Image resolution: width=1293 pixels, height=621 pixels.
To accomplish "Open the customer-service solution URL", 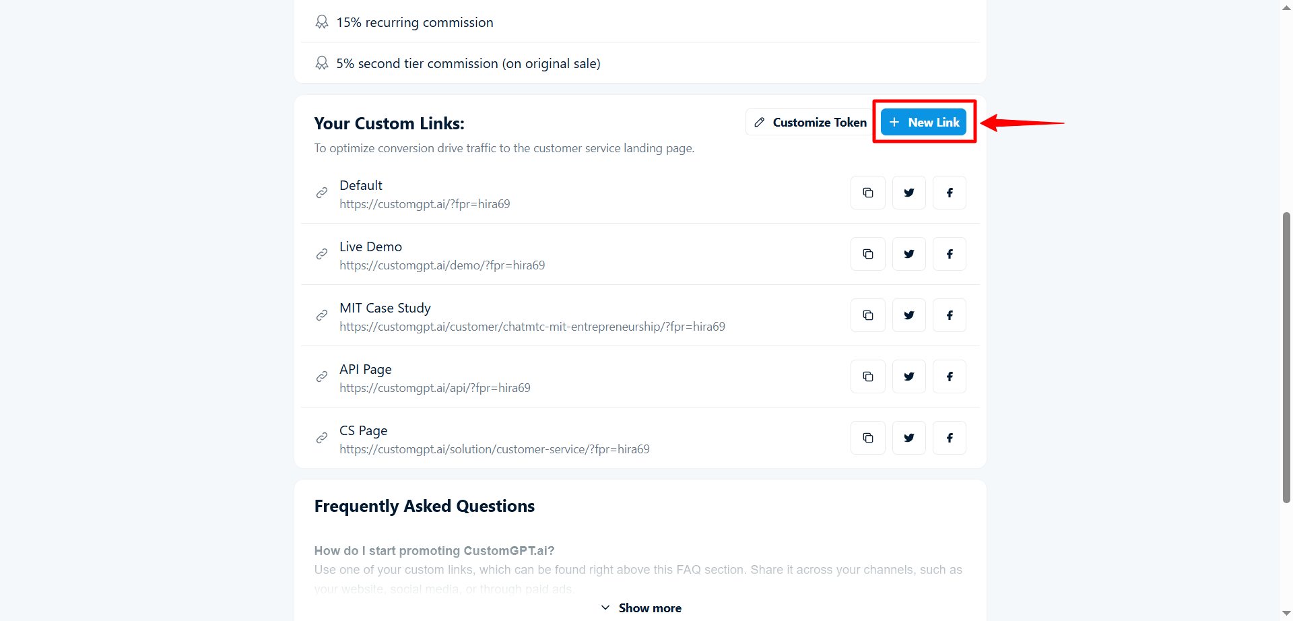I will coord(495,449).
